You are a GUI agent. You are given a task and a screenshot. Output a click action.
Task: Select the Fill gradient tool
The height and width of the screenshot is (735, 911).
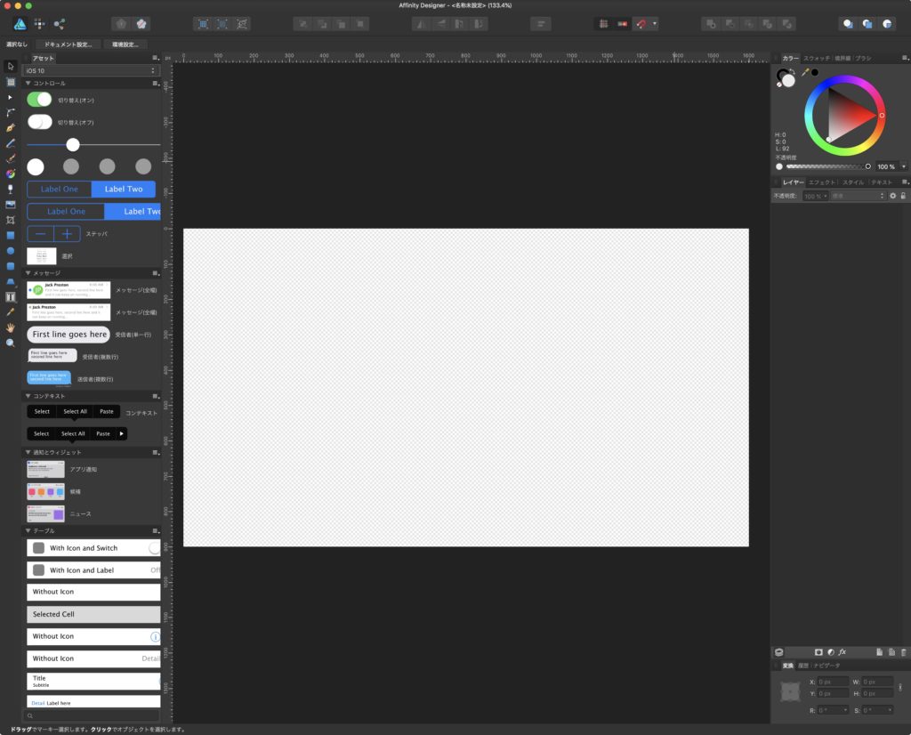click(11, 174)
